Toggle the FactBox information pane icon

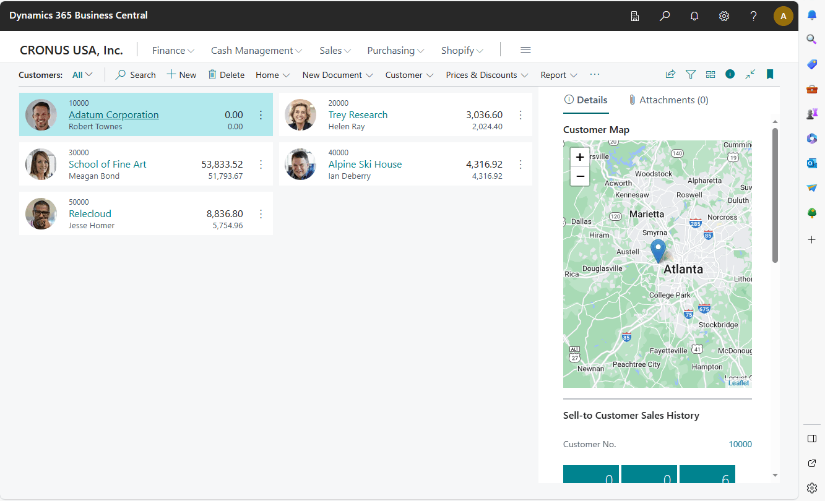coord(730,74)
